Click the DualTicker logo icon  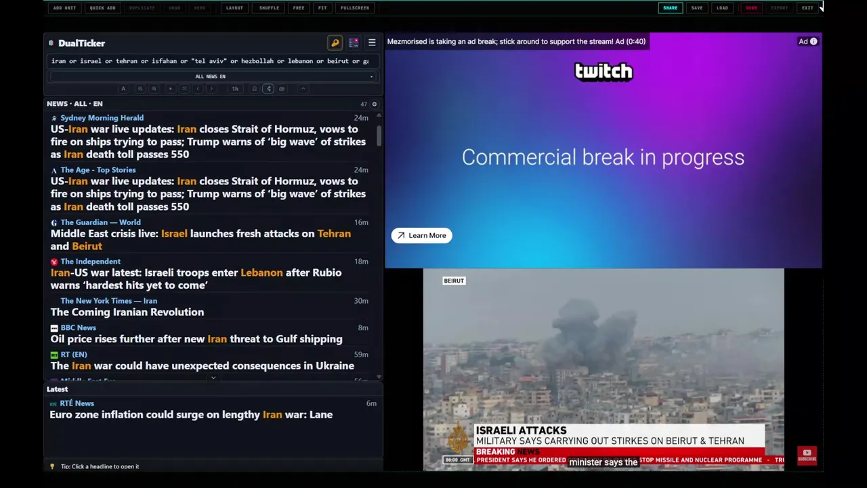point(51,43)
